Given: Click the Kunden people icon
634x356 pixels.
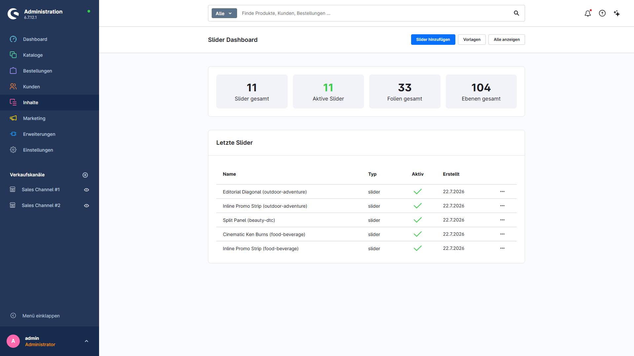Looking at the screenshot, I should (x=13, y=87).
